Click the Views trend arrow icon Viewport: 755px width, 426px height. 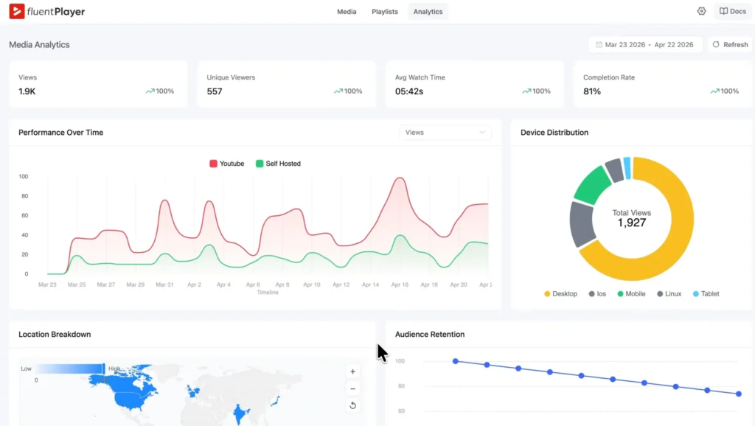click(x=150, y=91)
